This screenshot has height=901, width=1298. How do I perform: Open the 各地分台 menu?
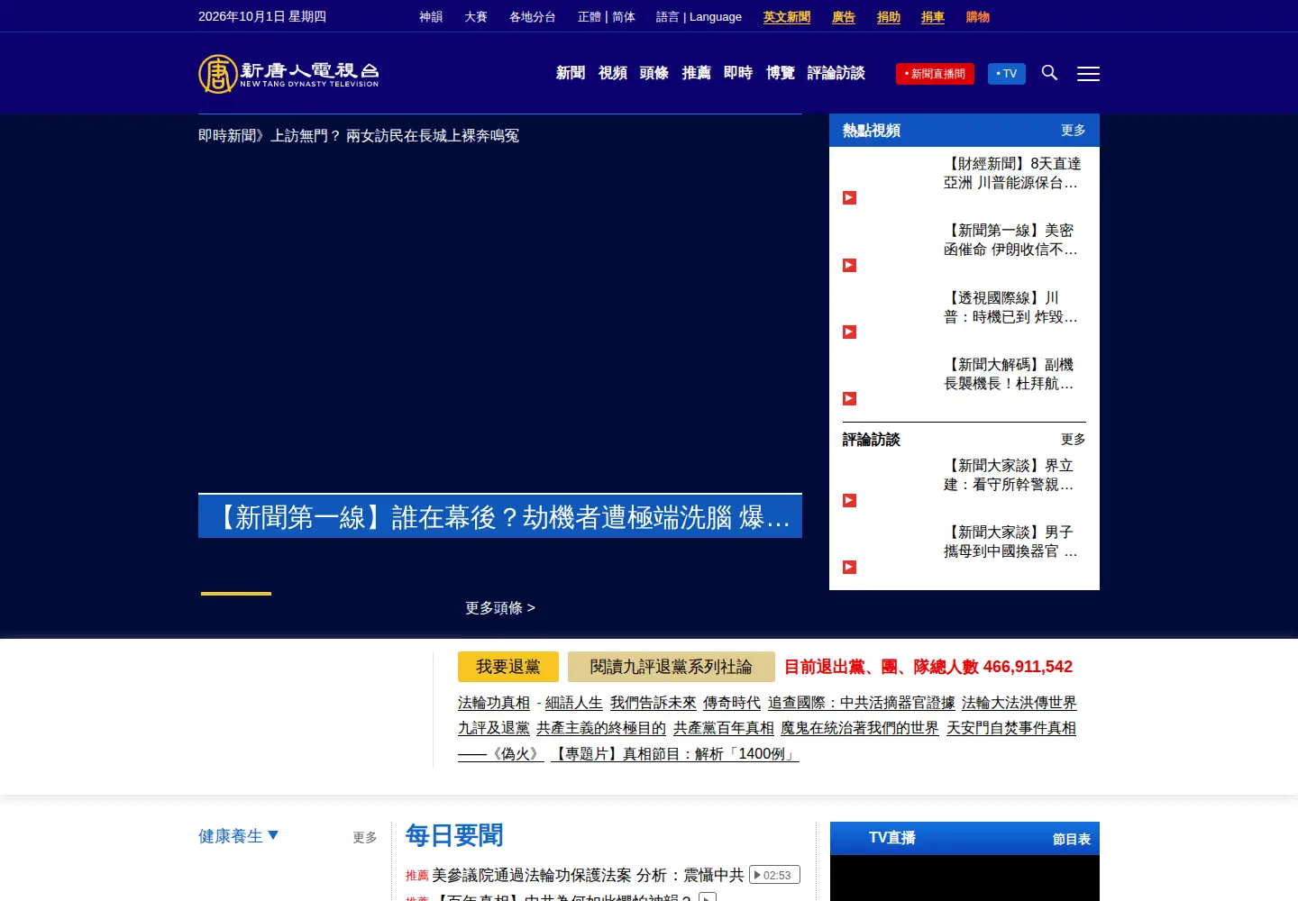533,16
